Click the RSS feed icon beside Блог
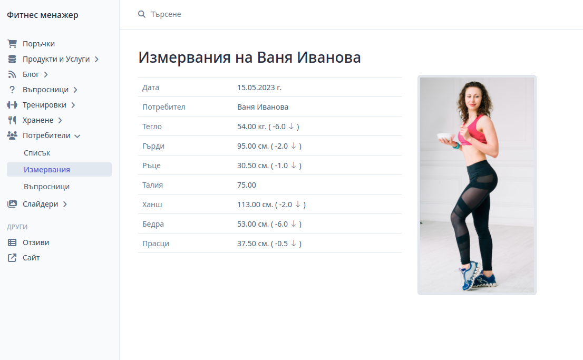Viewport: 583px width, 360px height. point(12,74)
